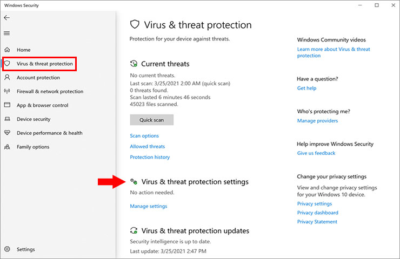Select the Account protection person icon
The height and width of the screenshot is (259, 400).
coord(7,77)
